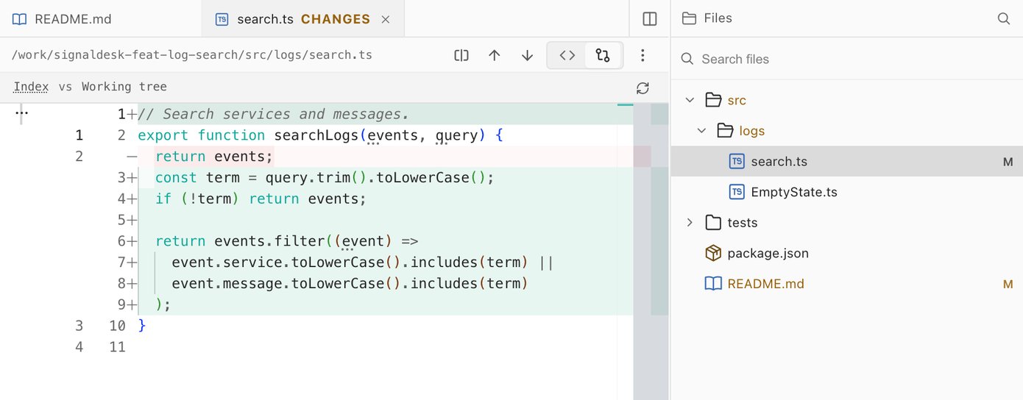The width and height of the screenshot is (1023, 400).
Task: Click the comment 'Search services and messages.'
Action: (x=273, y=114)
